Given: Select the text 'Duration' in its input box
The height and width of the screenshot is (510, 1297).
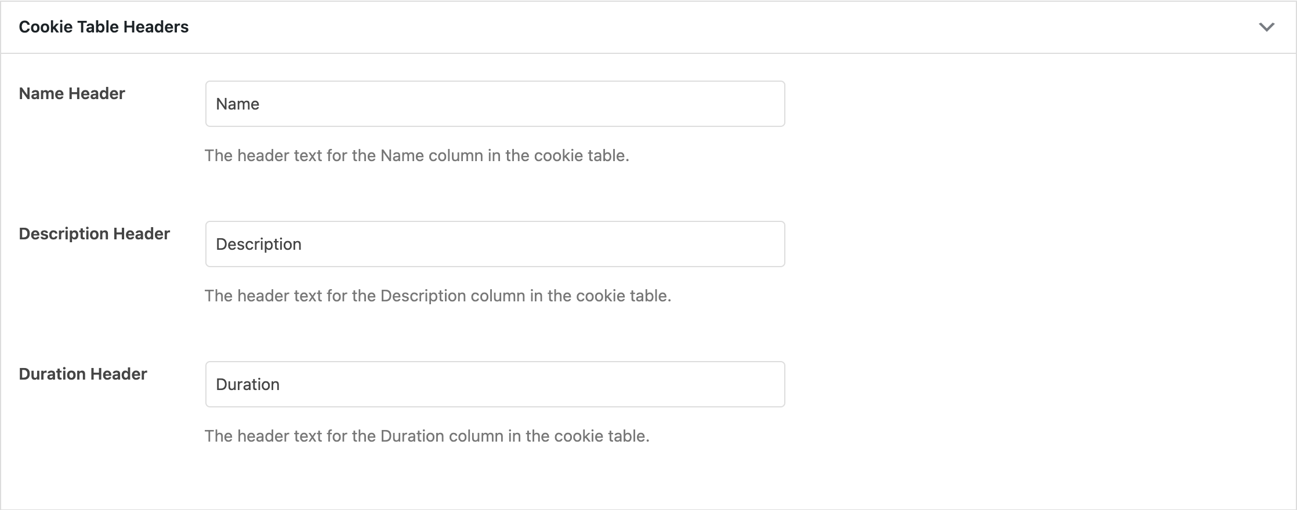Looking at the screenshot, I should (247, 384).
